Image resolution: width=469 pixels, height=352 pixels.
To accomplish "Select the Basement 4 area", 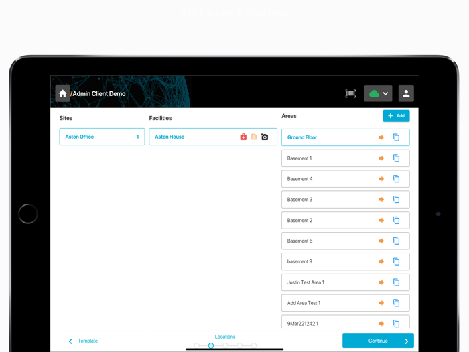I will coord(346,179).
